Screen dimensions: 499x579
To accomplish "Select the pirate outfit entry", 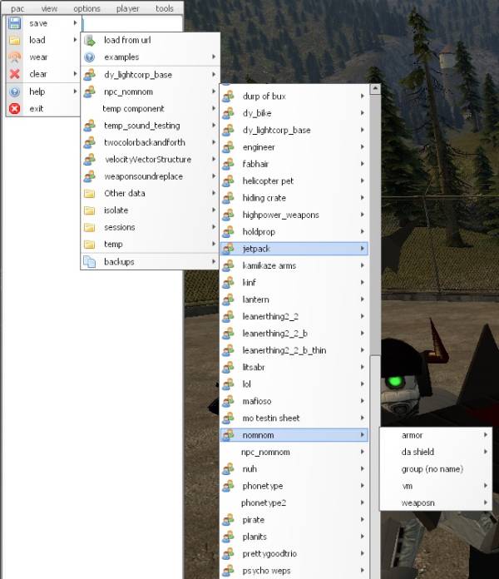I will 253,520.
